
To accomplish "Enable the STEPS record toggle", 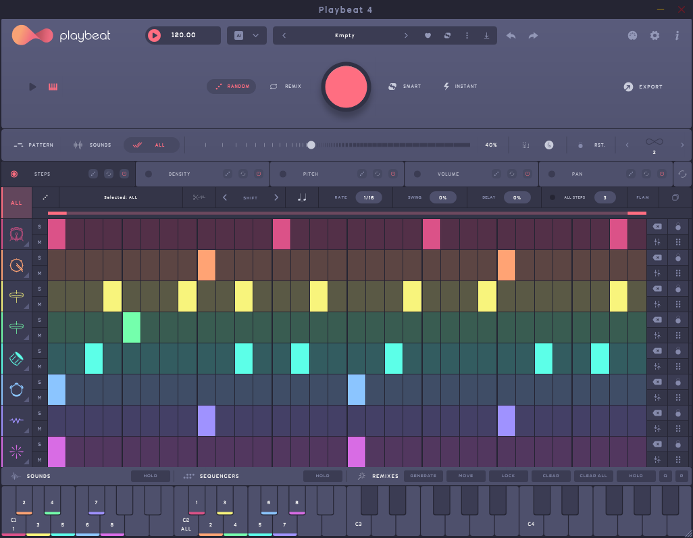I will coord(14,174).
